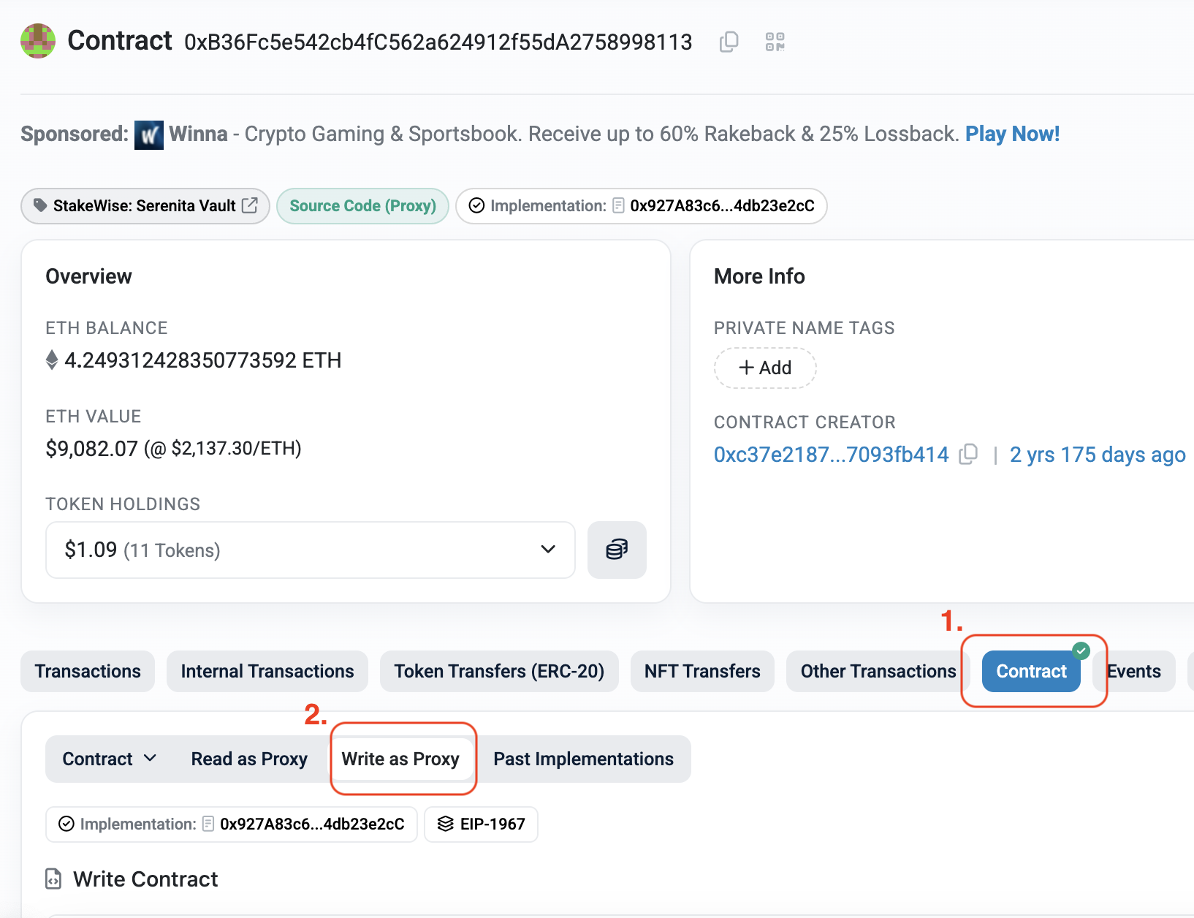The height and width of the screenshot is (918, 1194).
Task: Copy the contract address with the copy icon
Action: 729,42
